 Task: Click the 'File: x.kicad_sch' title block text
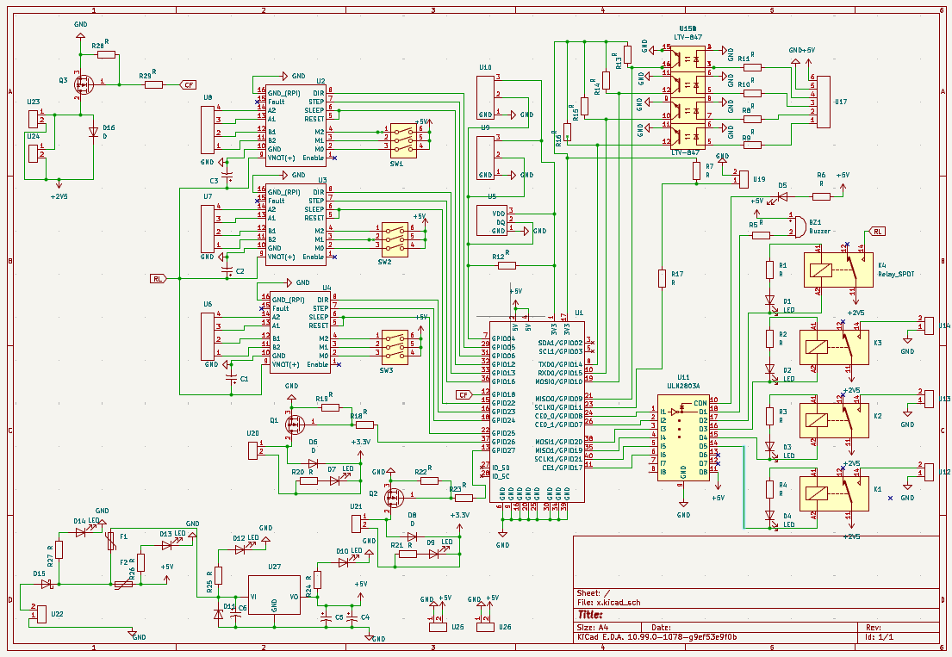click(x=608, y=603)
